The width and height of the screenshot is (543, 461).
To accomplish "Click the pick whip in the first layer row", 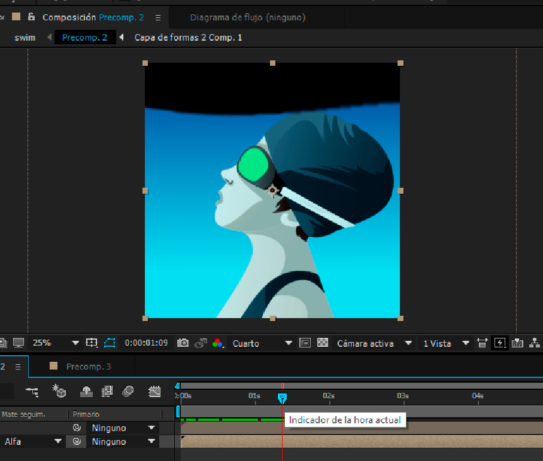I will [77, 428].
